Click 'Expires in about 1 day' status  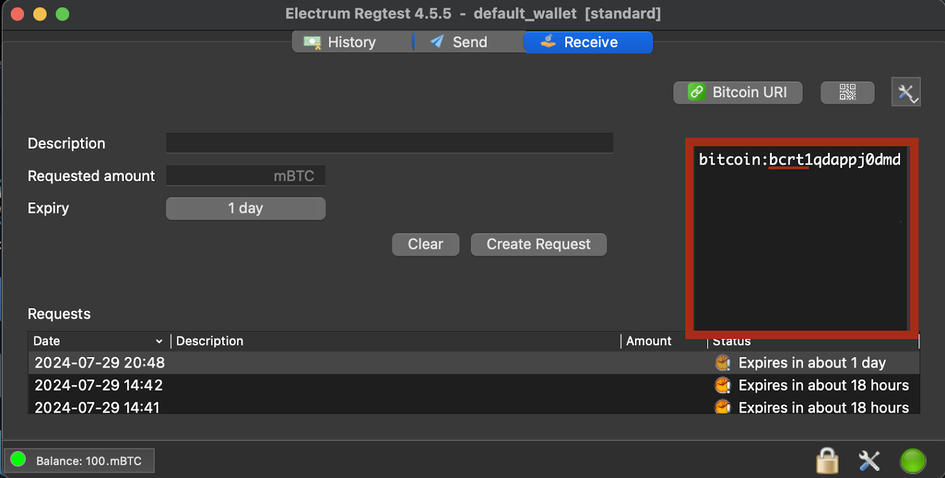click(x=812, y=363)
